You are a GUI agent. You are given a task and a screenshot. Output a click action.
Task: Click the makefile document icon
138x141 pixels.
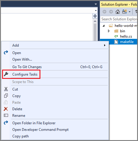[116, 42]
